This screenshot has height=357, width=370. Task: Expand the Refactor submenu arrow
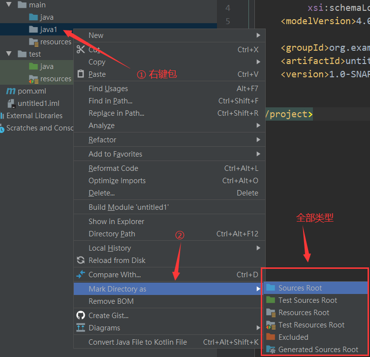coord(258,139)
